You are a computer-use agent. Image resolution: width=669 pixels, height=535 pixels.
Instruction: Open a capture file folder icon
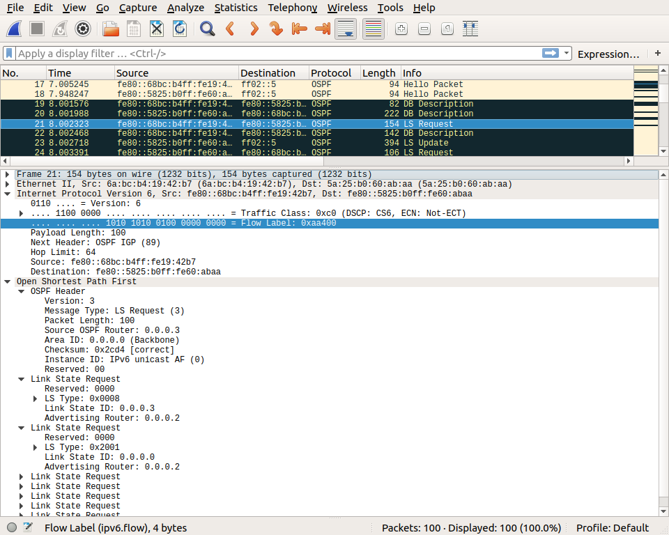point(111,29)
